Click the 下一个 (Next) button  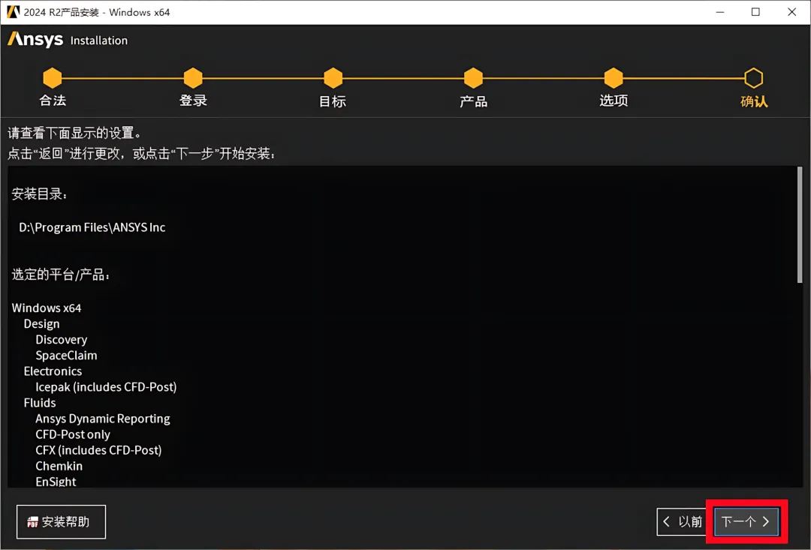click(746, 521)
